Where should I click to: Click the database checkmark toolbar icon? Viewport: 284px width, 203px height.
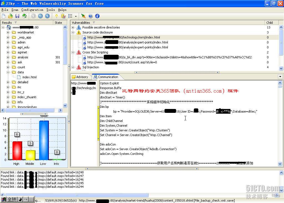64,16
